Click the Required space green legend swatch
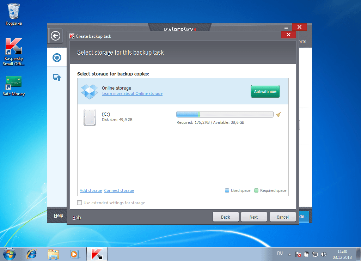Screen dimensions: 361x261 pos(256,190)
